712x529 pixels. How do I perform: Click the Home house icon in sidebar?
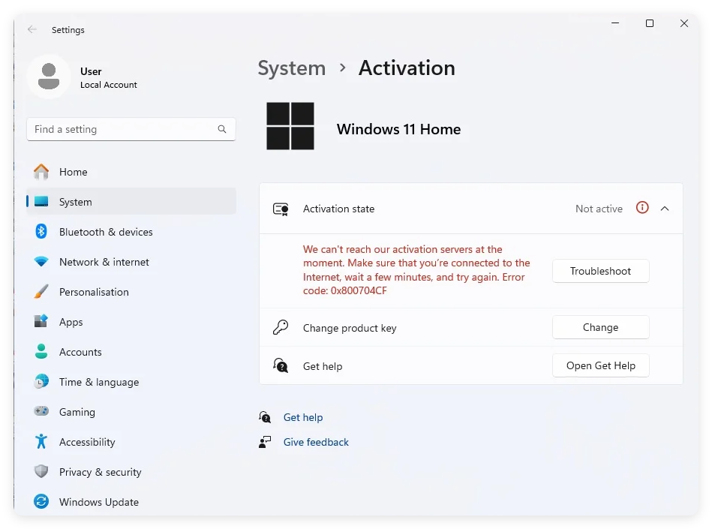point(41,172)
